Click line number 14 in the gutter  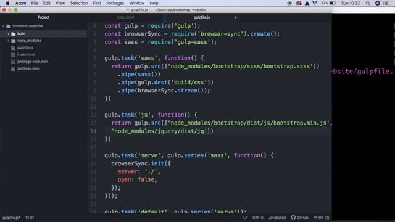(x=93, y=131)
